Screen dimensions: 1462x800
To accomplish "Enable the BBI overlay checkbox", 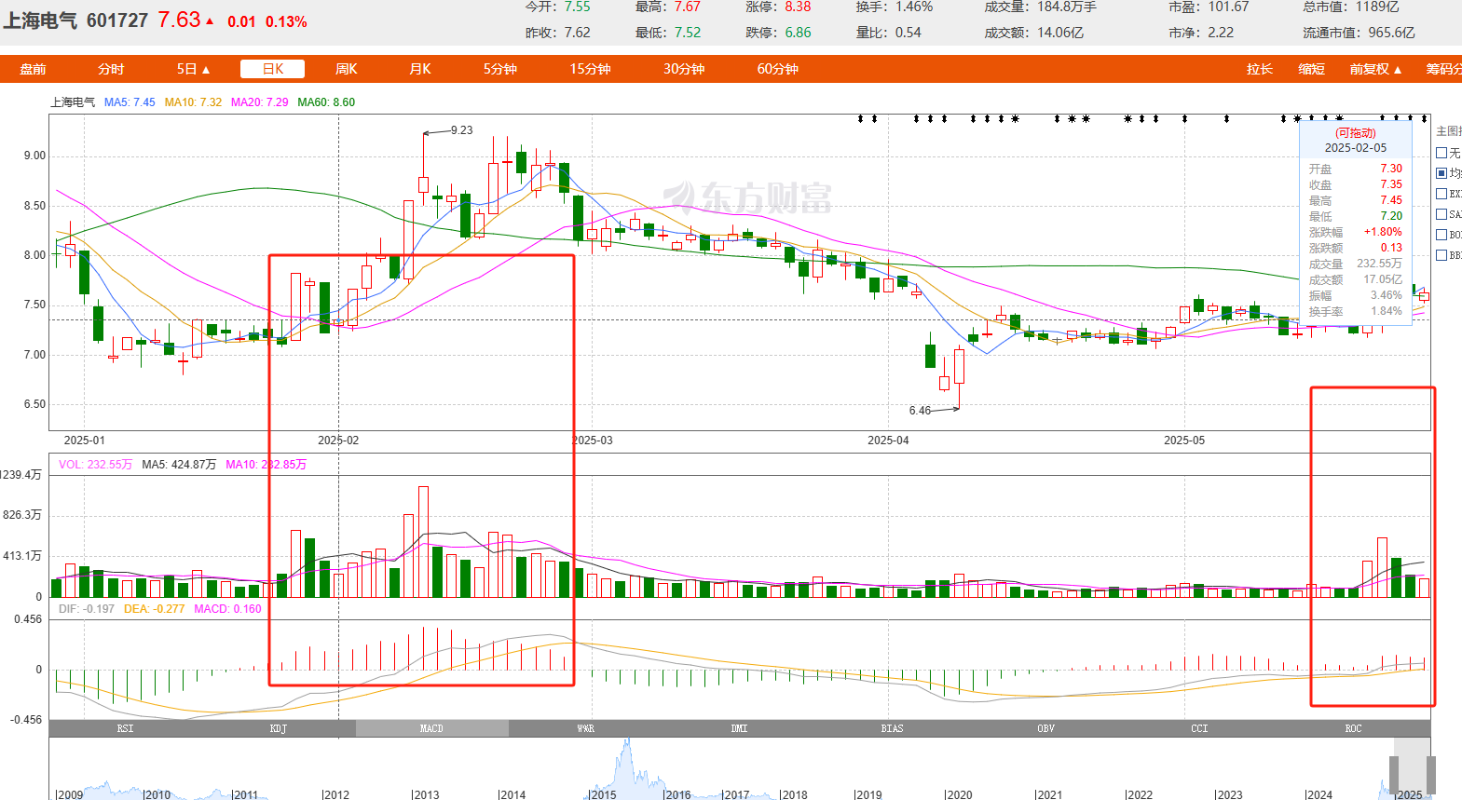I will coord(1442,255).
